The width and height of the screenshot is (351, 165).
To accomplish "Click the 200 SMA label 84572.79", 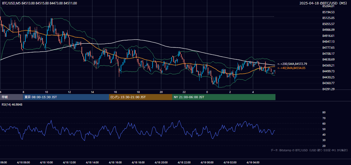I will point(292,64).
